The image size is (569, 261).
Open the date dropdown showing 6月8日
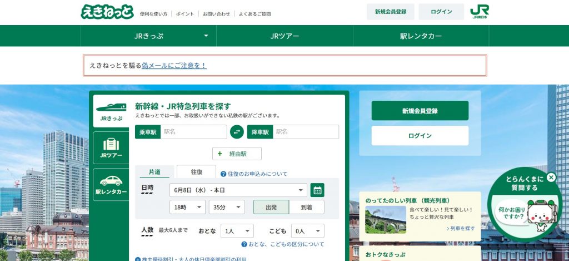point(238,190)
